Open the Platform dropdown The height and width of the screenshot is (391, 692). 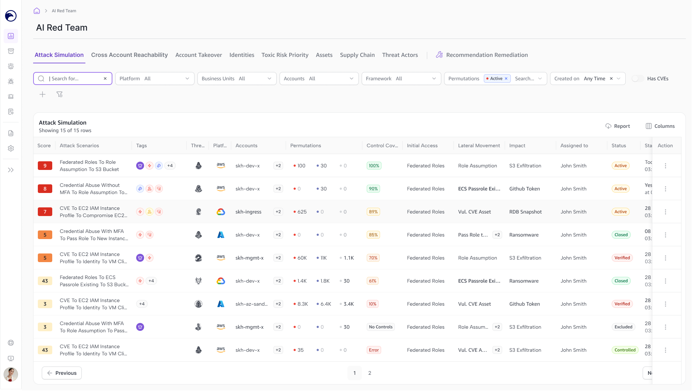(x=155, y=78)
